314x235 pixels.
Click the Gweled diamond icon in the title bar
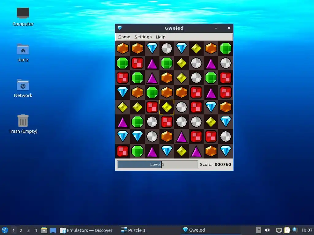[120, 28]
